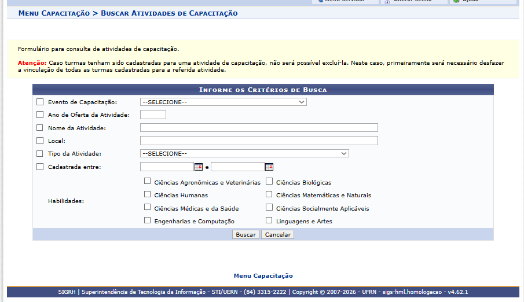Expand the Tipo da Atividade dropdown
Screen dimensions: 524x302
click(244, 153)
